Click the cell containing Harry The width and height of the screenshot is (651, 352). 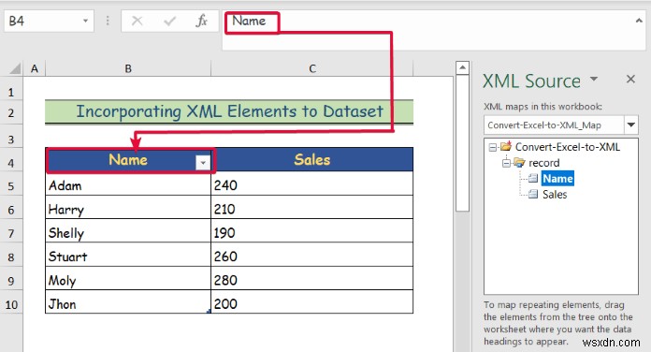pyautogui.click(x=128, y=207)
